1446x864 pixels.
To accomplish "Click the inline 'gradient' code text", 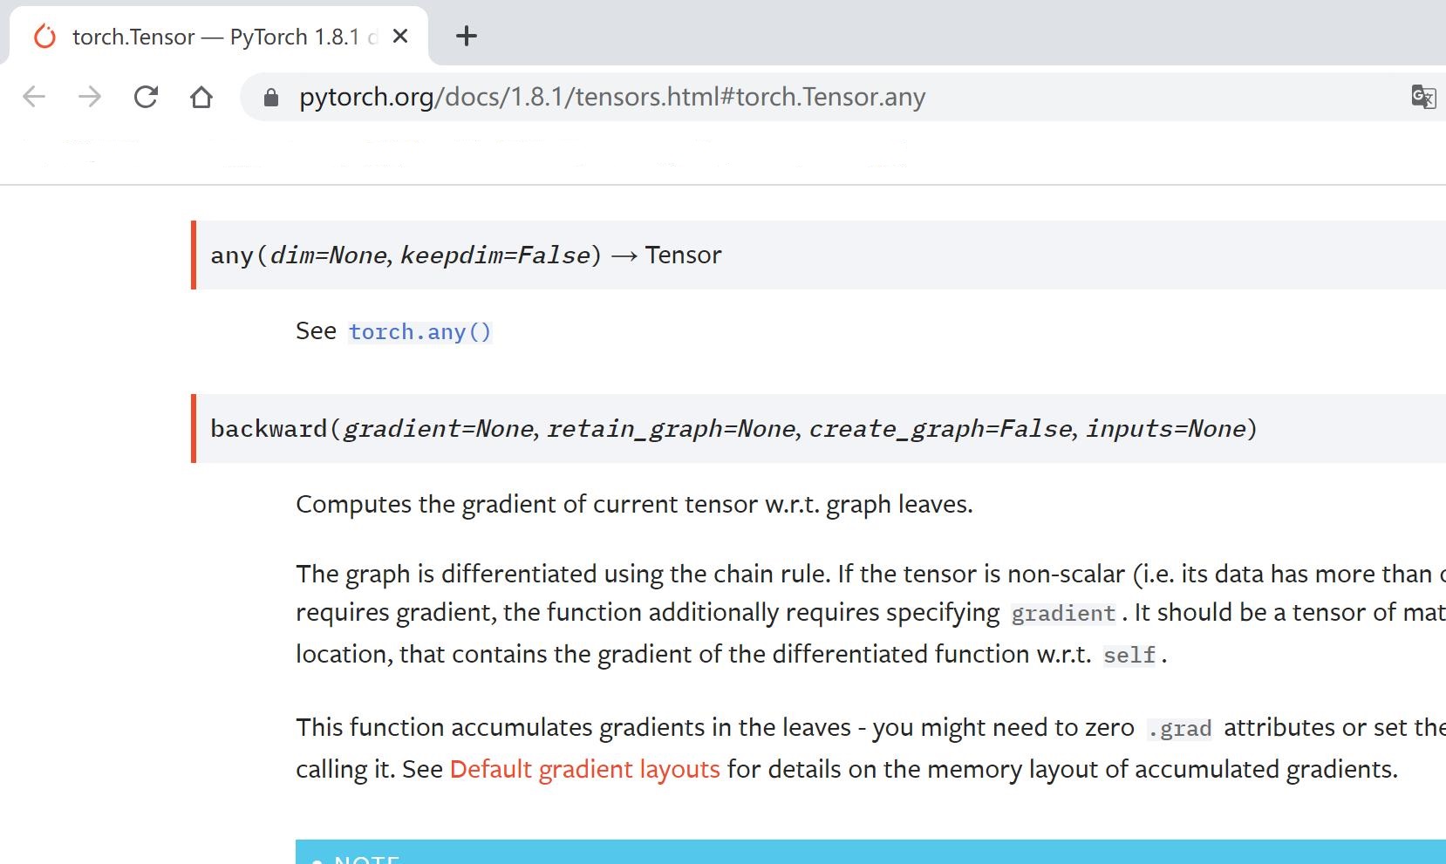I will coord(1063,614).
